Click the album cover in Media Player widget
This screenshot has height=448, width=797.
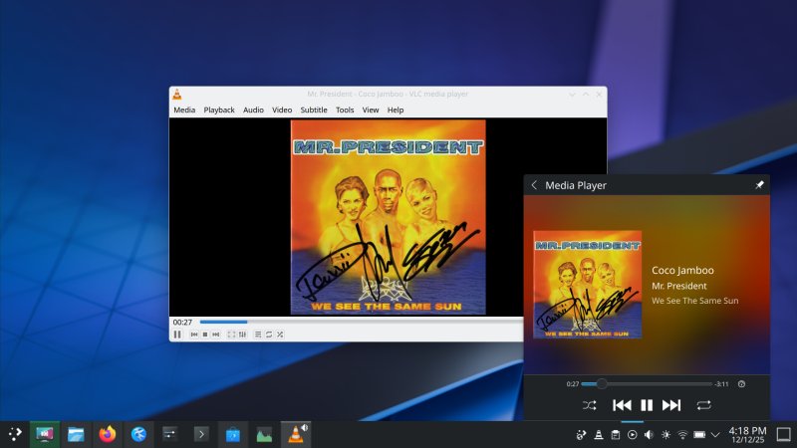587,285
